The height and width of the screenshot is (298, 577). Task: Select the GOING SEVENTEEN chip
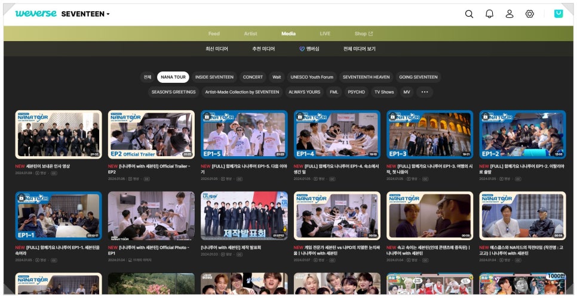pyautogui.click(x=418, y=77)
